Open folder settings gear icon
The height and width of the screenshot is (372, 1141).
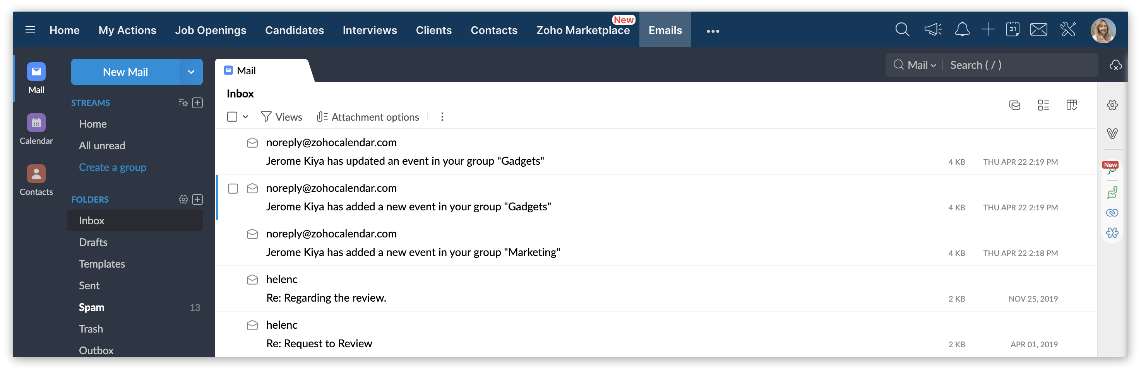pos(183,200)
